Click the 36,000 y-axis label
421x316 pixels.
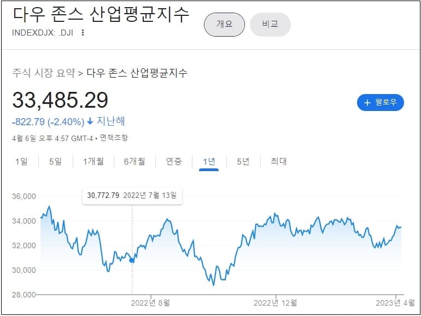24,196
